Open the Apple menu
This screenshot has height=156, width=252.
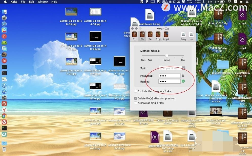[x=5, y=2]
